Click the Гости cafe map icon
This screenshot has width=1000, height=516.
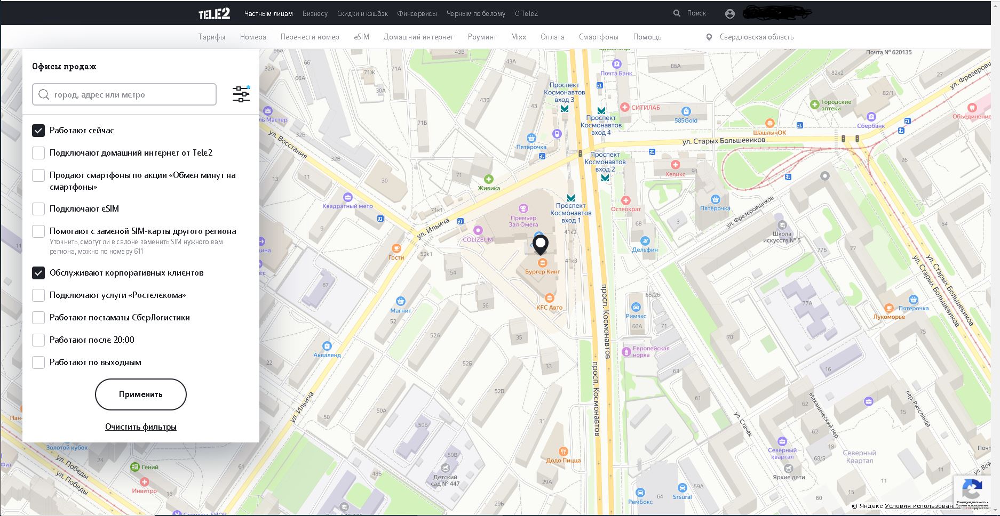[x=396, y=248]
